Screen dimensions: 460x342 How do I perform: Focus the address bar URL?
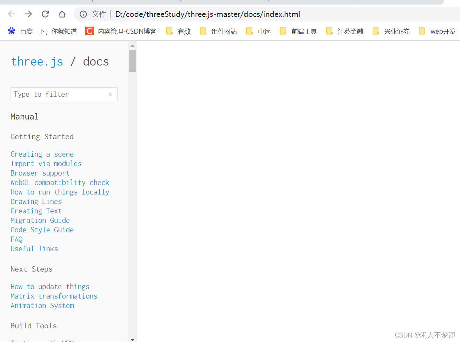208,14
